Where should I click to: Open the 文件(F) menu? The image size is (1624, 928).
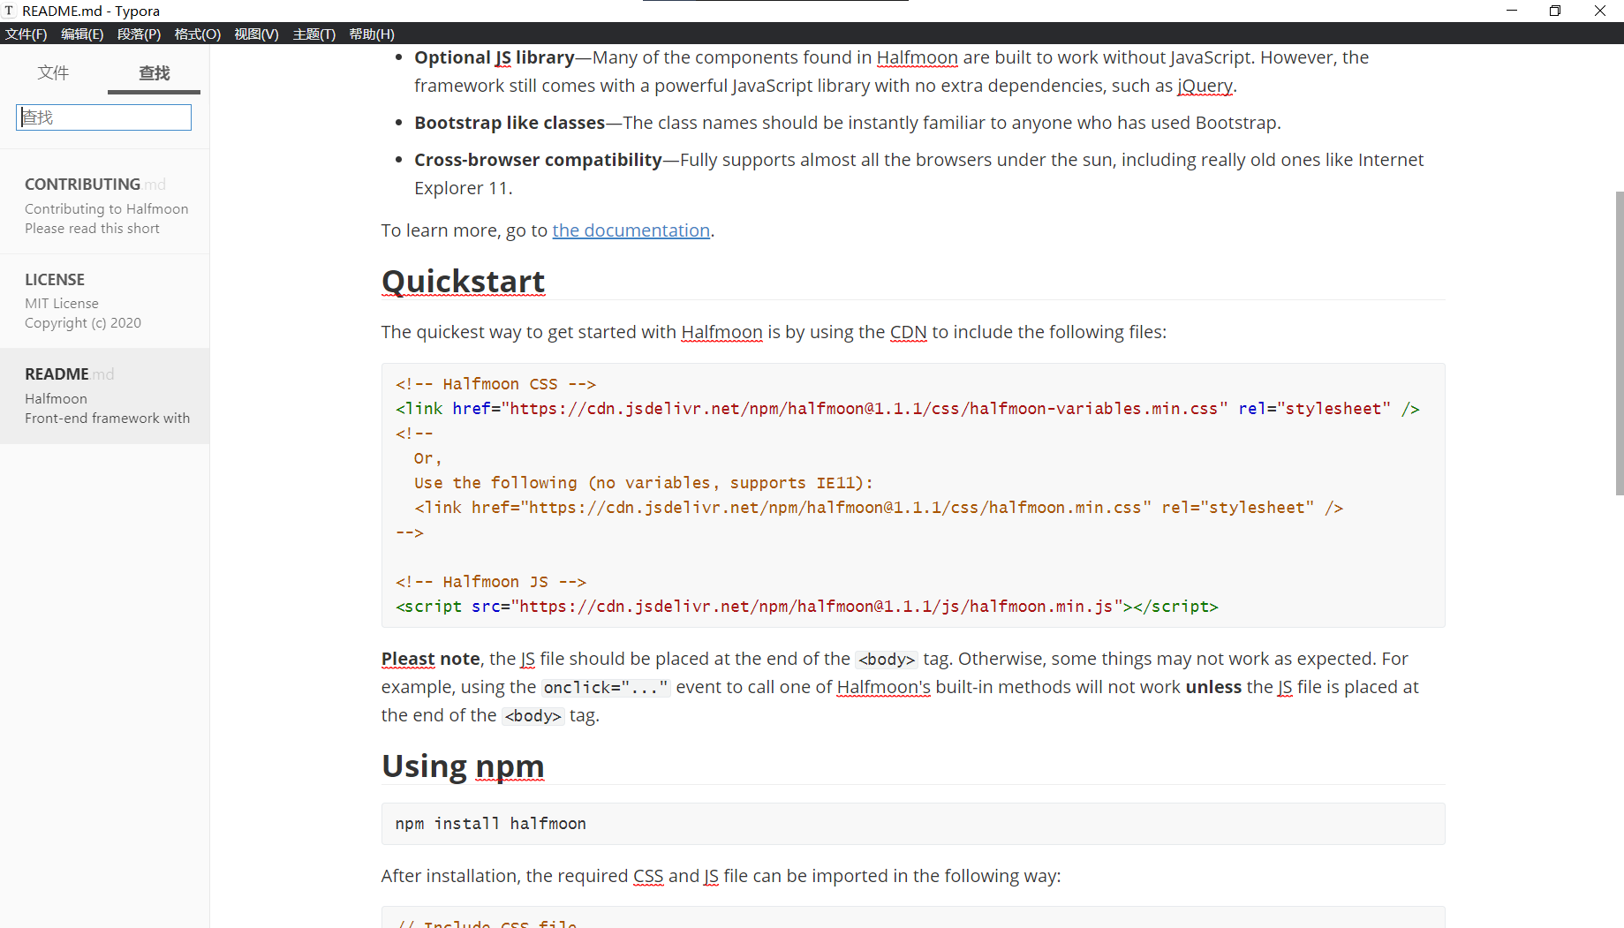click(x=26, y=34)
